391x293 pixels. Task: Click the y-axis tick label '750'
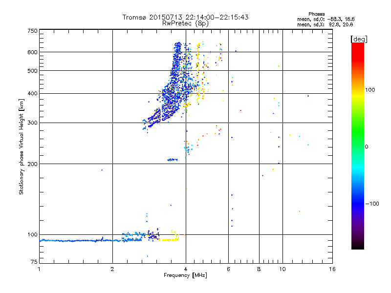[x=32, y=31]
